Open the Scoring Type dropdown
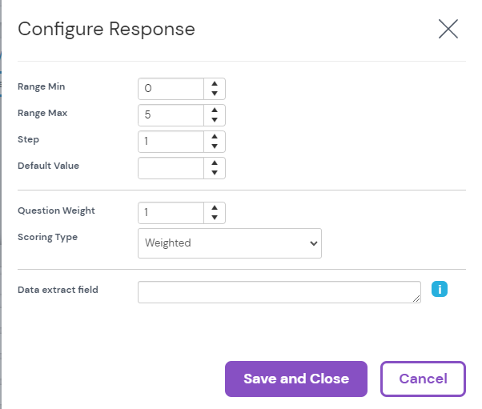 [x=230, y=243]
